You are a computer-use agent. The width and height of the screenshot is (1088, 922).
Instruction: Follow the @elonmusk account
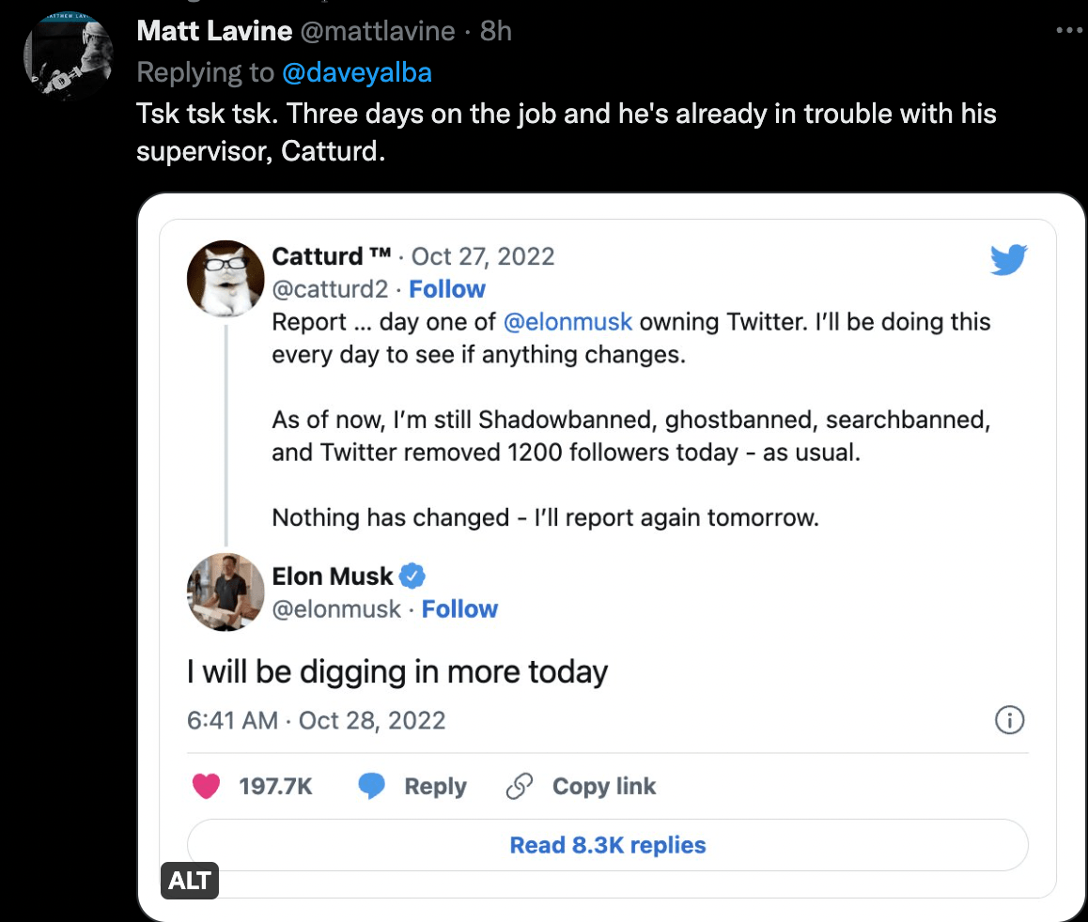coord(459,609)
